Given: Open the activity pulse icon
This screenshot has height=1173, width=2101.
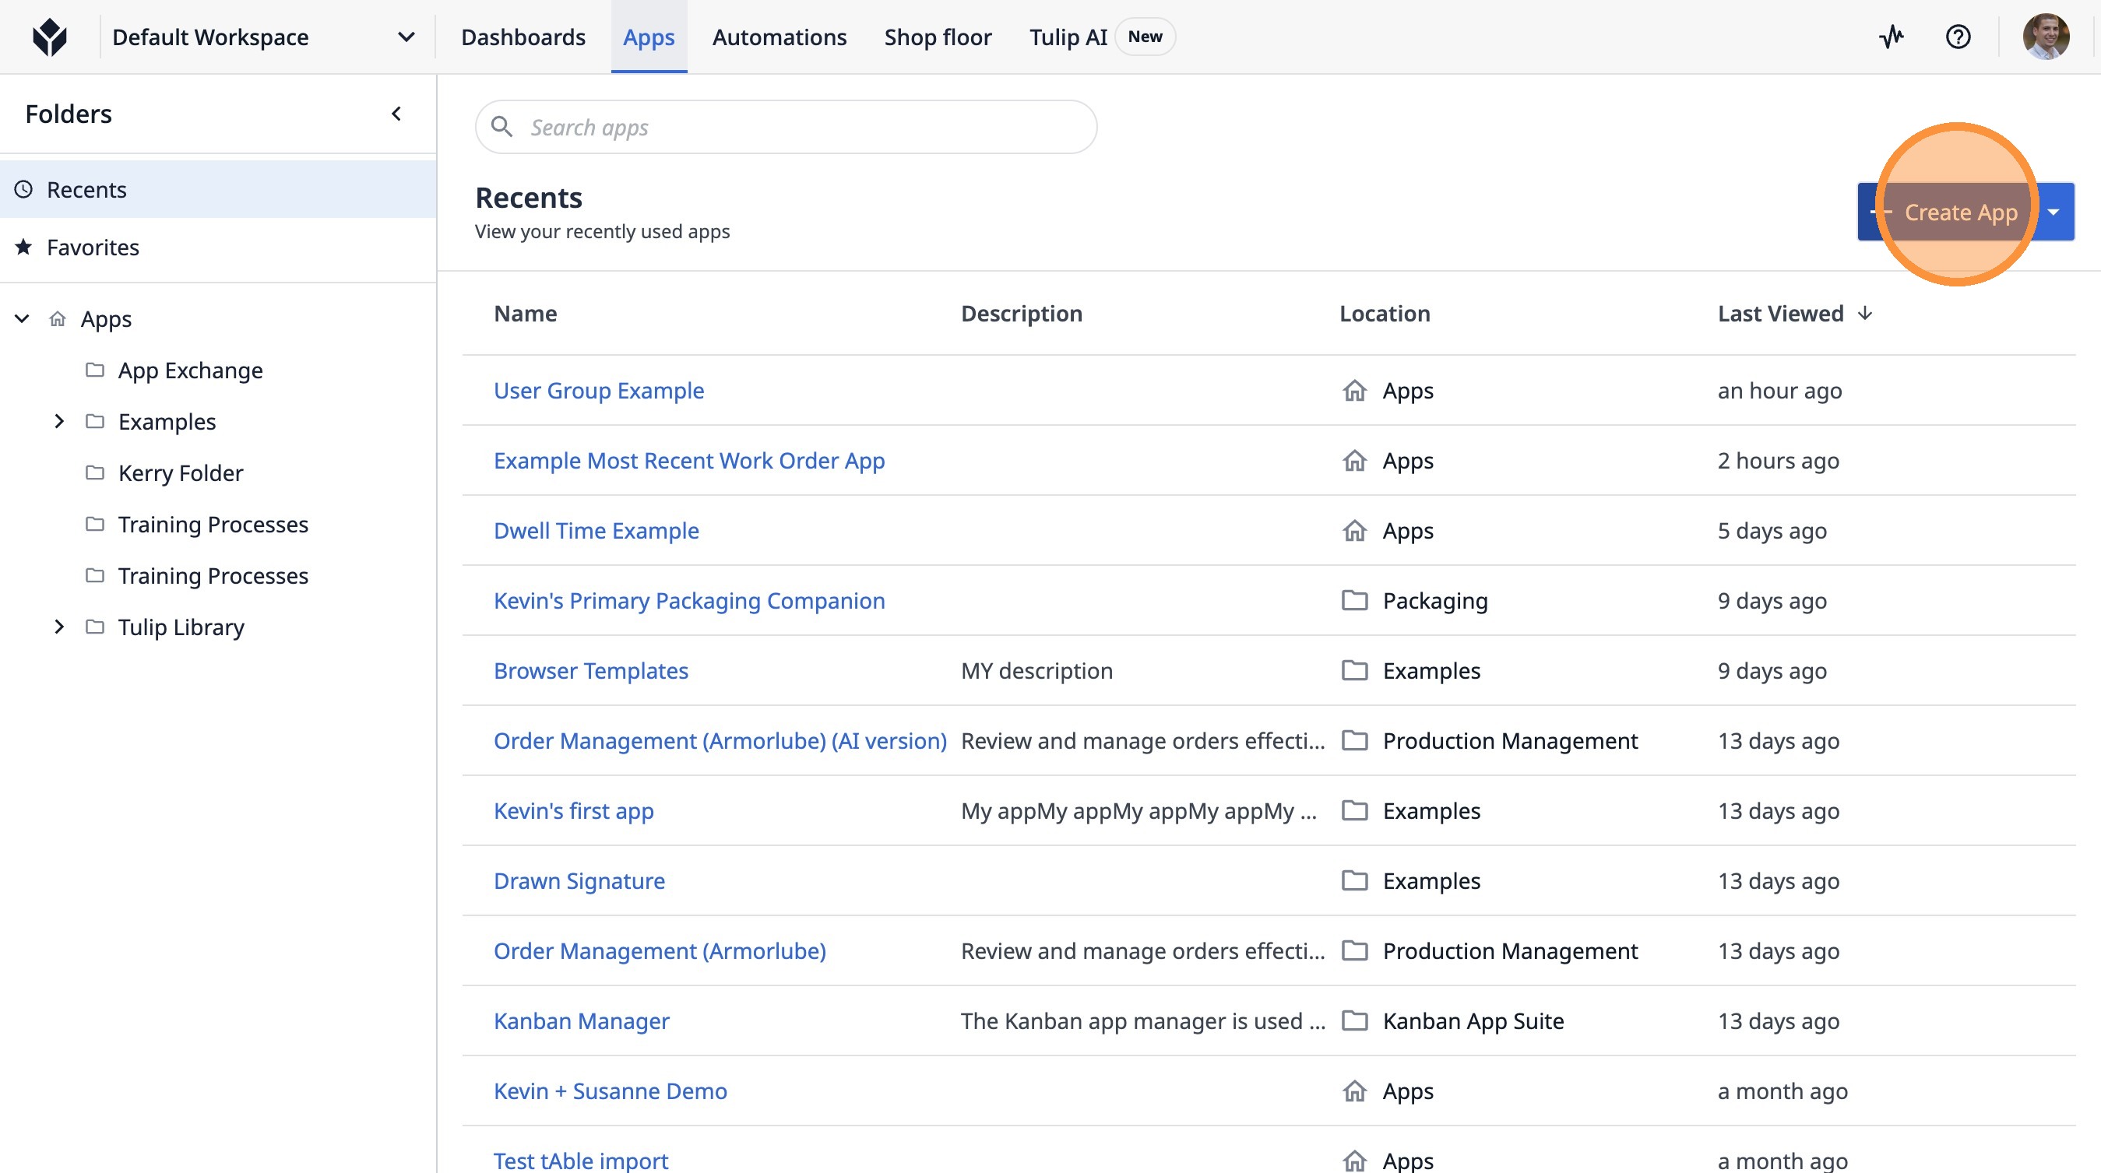Looking at the screenshot, I should coord(1892,37).
